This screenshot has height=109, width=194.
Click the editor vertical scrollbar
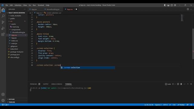[193, 44]
